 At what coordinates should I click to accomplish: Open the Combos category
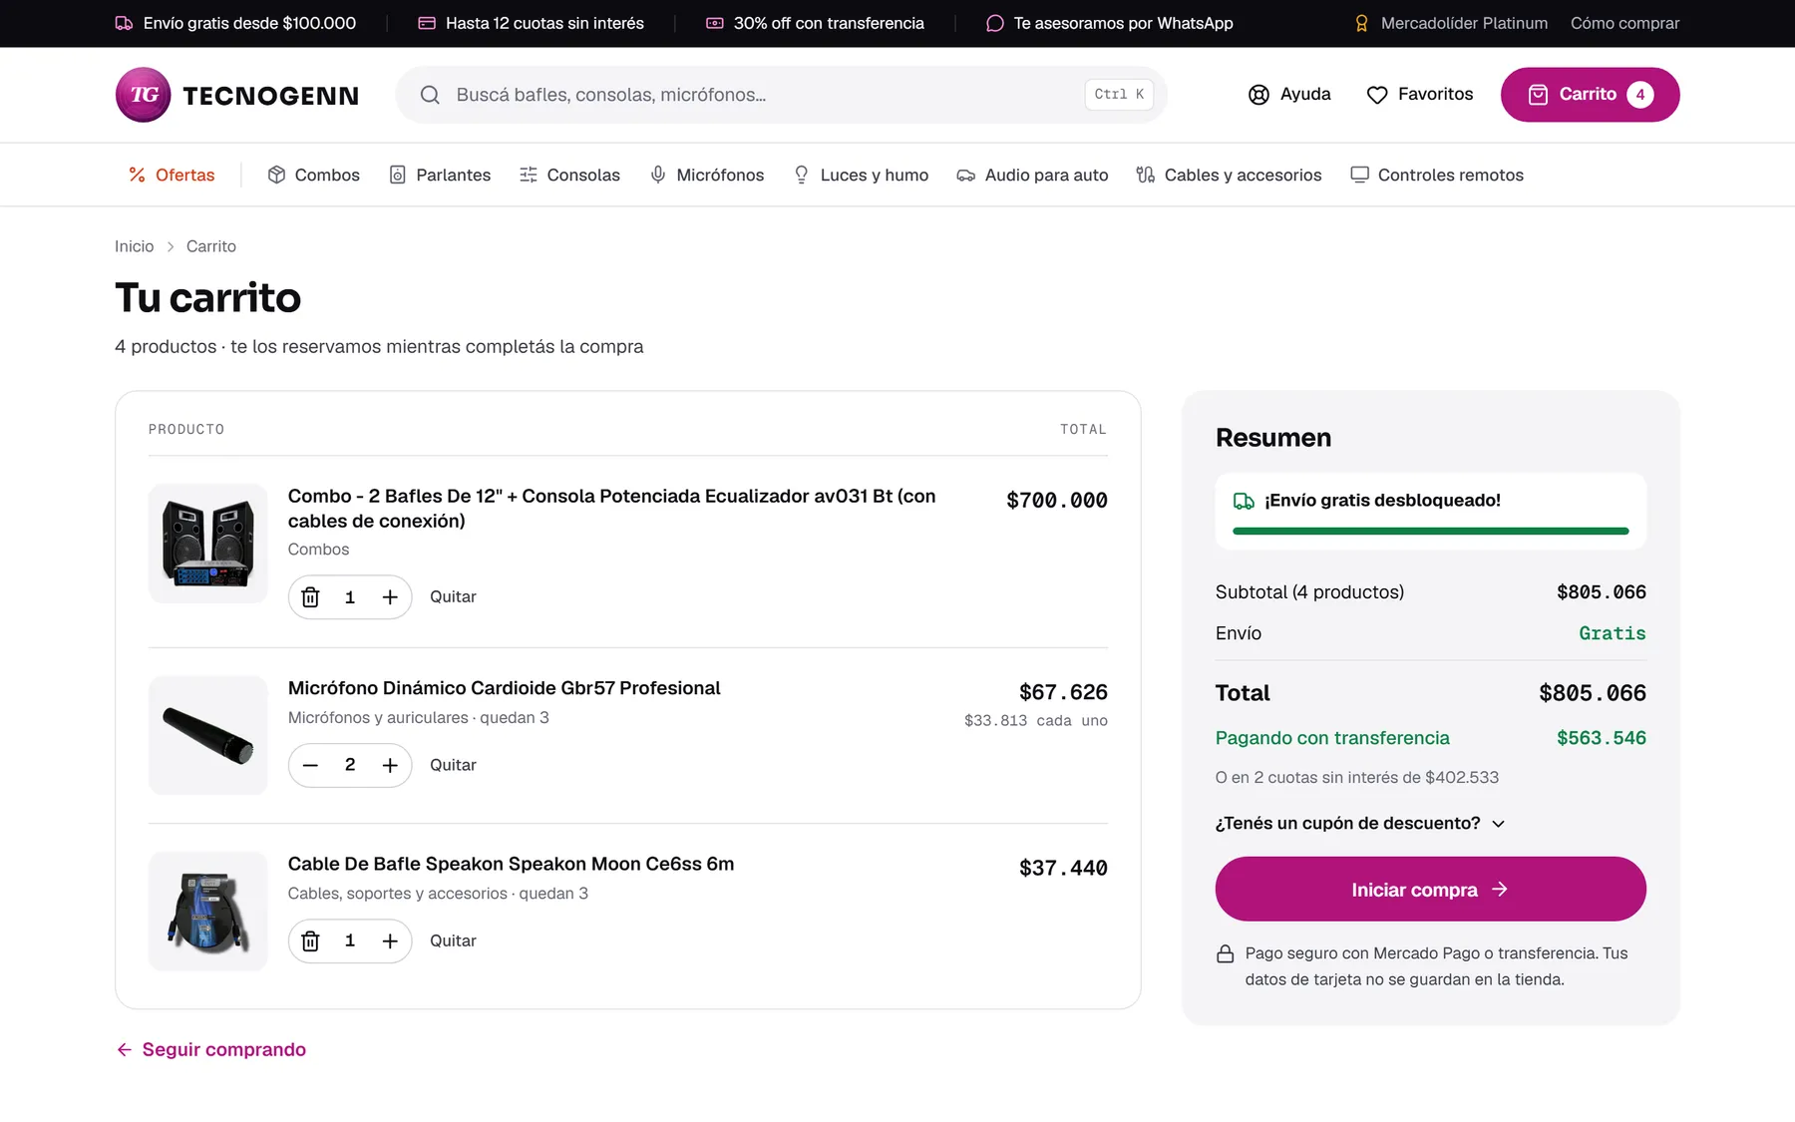pyautogui.click(x=313, y=175)
